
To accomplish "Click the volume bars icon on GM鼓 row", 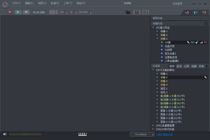I will coord(201,42).
